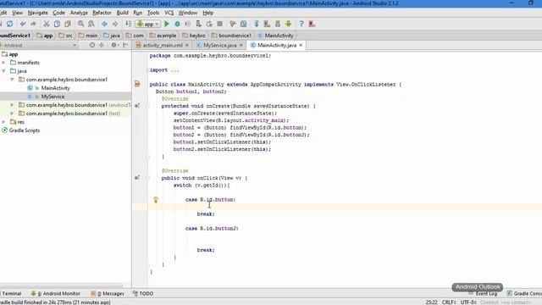Image resolution: width=542 pixels, height=305 pixels.
Task: Click the Synchronize refresh toolbar icon
Action: (x=9, y=24)
